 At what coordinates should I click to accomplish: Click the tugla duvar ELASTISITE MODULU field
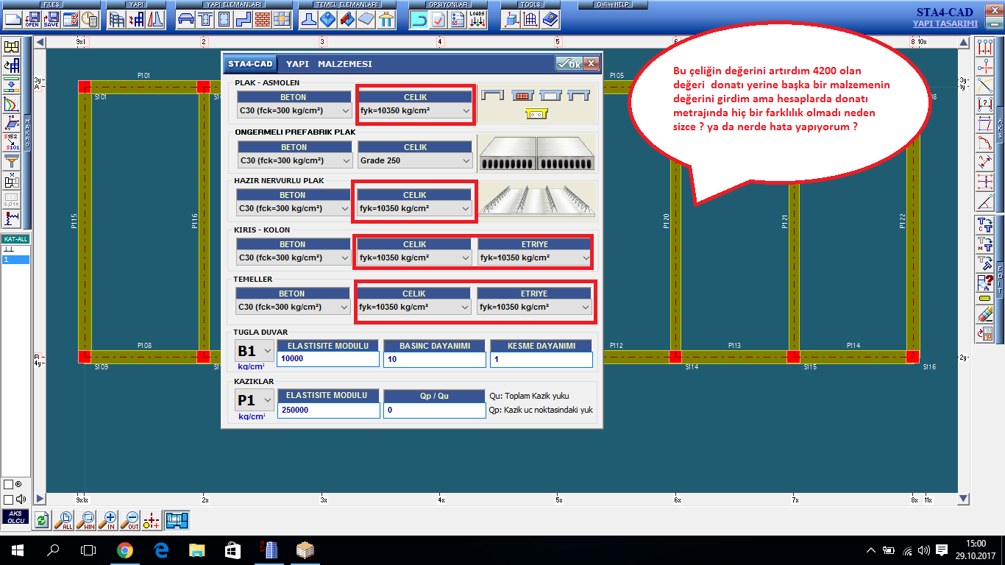coord(328,359)
